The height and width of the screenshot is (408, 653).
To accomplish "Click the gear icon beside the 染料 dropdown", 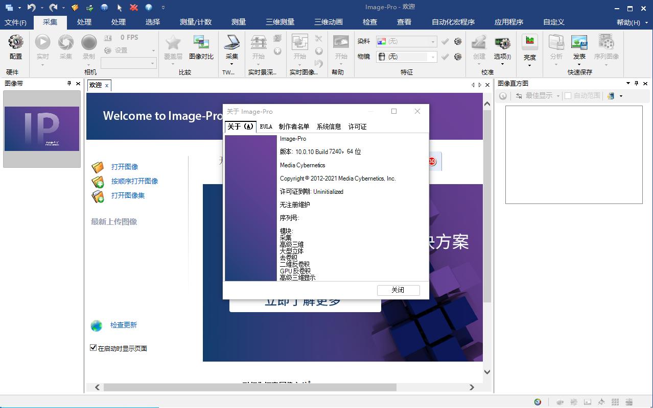I will (458, 41).
